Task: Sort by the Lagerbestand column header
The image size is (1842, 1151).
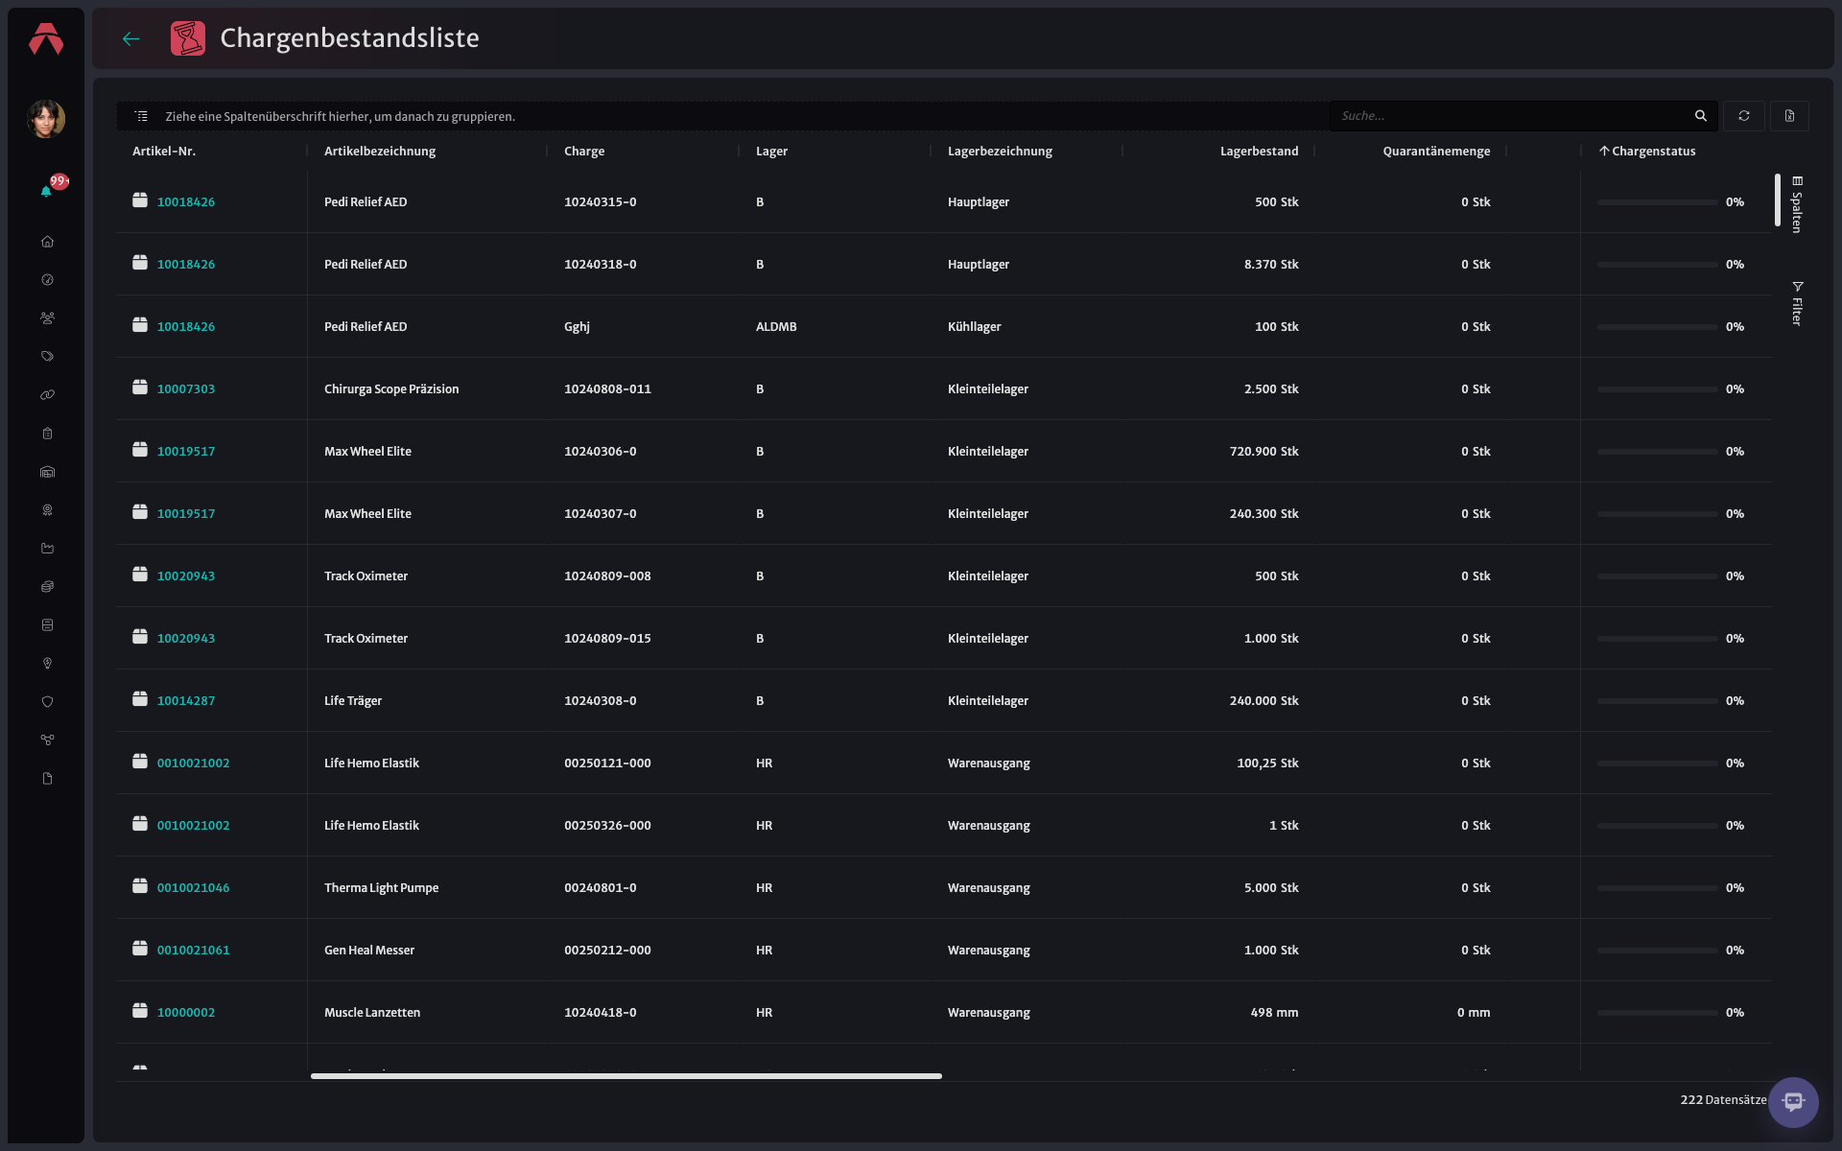Action: 1259,152
